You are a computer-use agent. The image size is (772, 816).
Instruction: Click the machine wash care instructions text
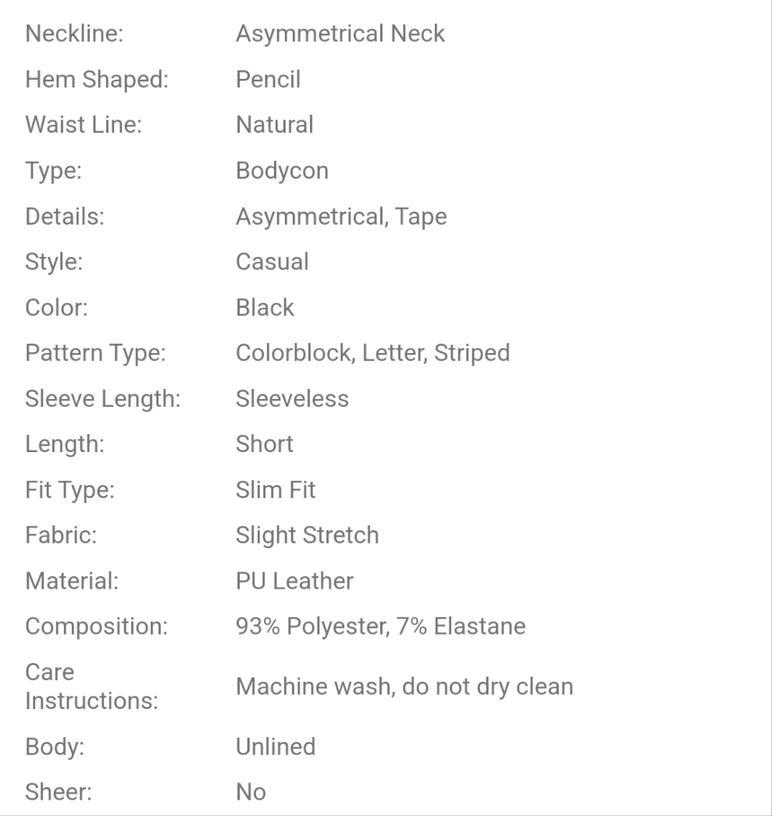pos(404,687)
